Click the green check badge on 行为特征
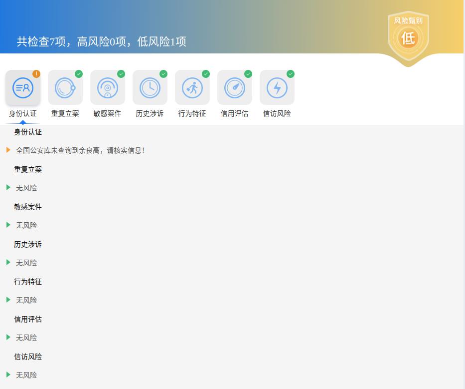This screenshot has width=465, height=389. [206, 74]
